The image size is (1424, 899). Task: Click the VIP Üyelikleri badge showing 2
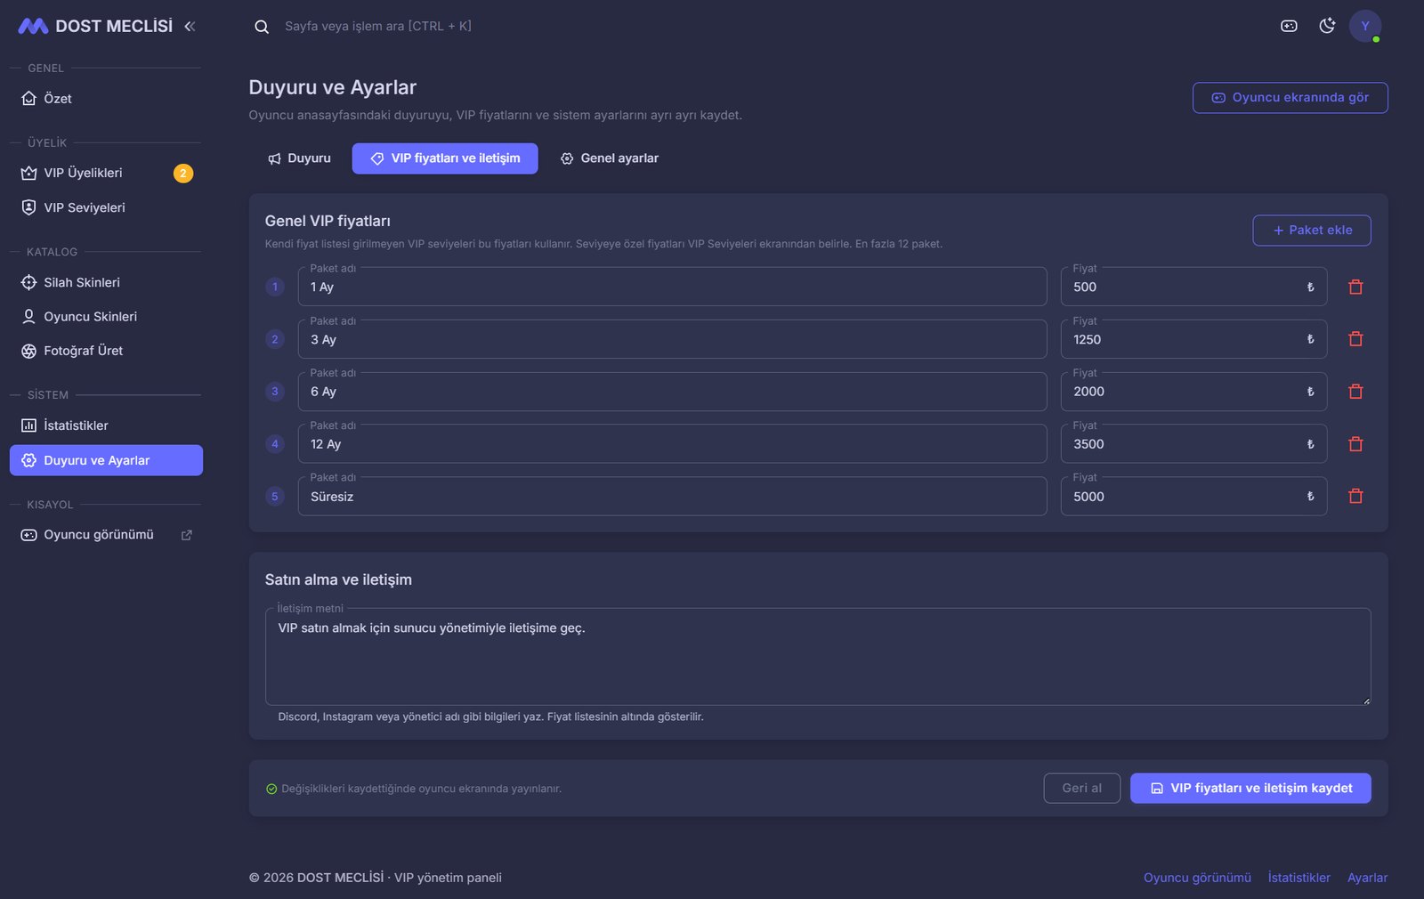[183, 174]
